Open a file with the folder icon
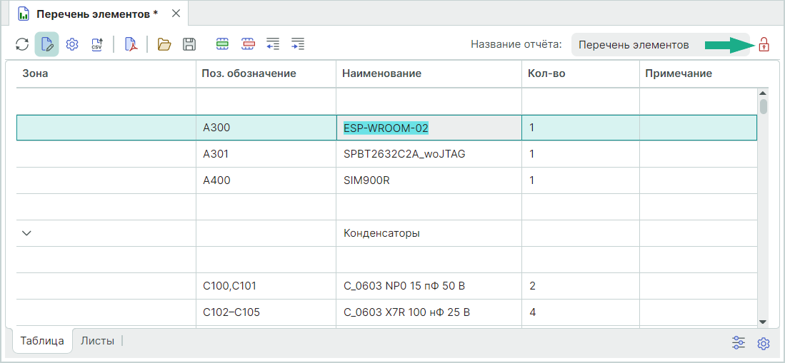Screen dimensions: 785x363 coord(164,44)
